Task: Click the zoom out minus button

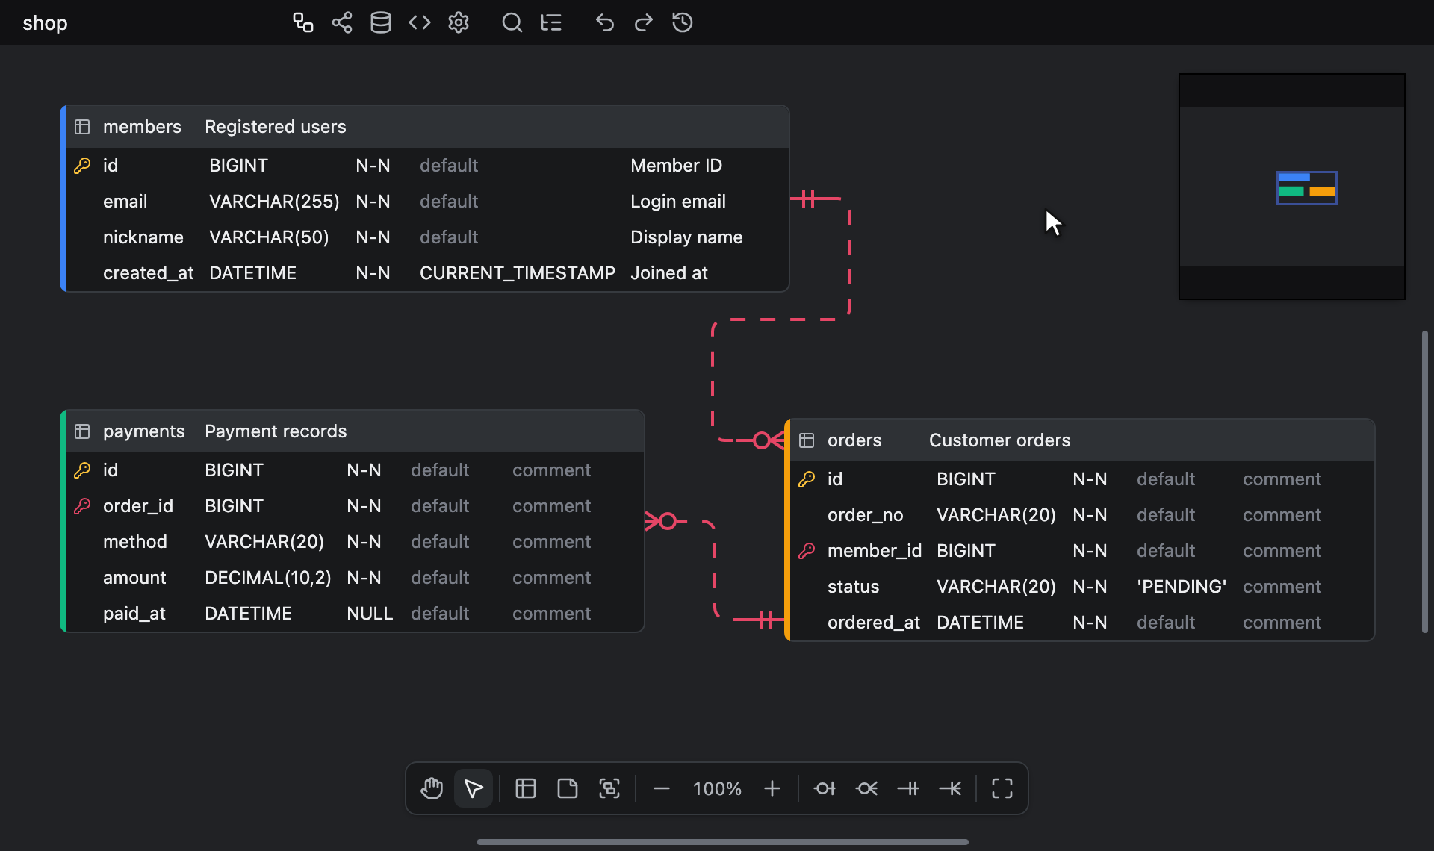Action: tap(662, 788)
